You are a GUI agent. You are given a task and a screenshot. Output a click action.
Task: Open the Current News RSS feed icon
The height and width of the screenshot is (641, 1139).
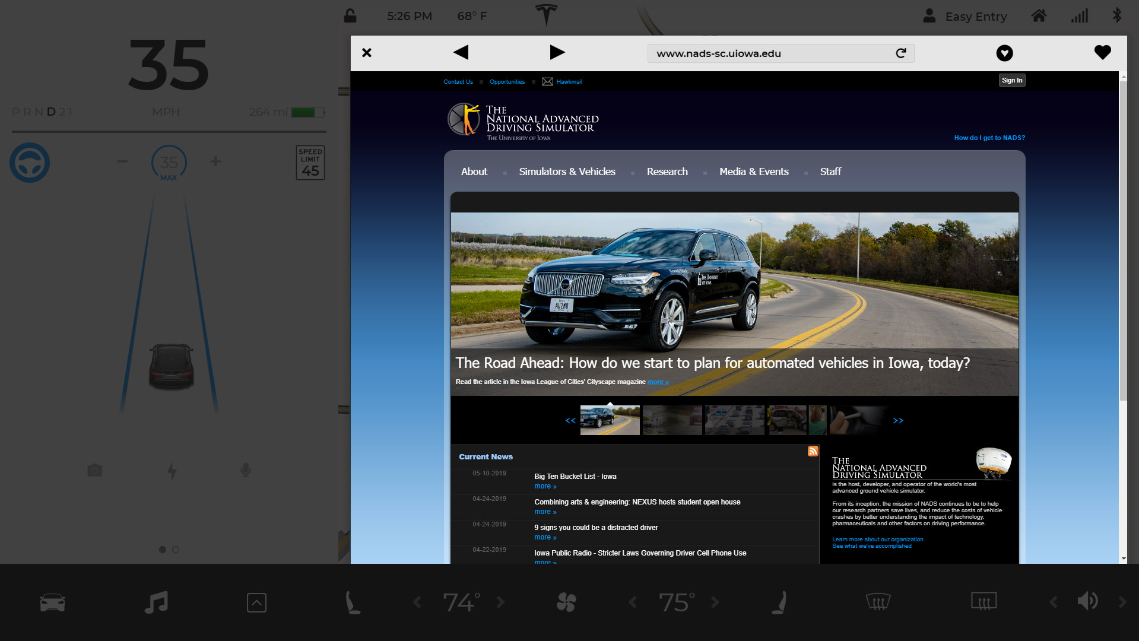813,451
